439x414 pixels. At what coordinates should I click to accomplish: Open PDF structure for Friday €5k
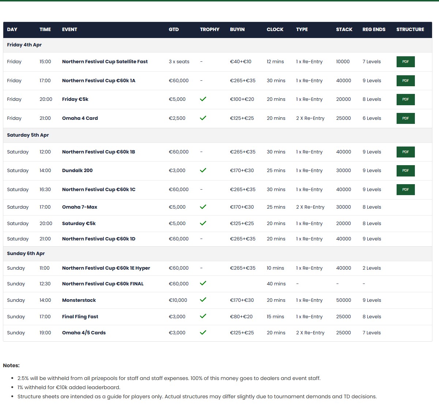(x=405, y=99)
